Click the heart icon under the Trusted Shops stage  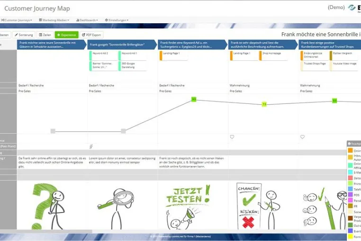(x=303, y=137)
